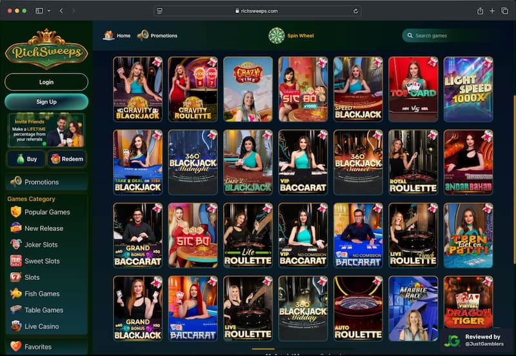Toggle the Safari sidebar icon
The image size is (516, 356).
[39, 11]
